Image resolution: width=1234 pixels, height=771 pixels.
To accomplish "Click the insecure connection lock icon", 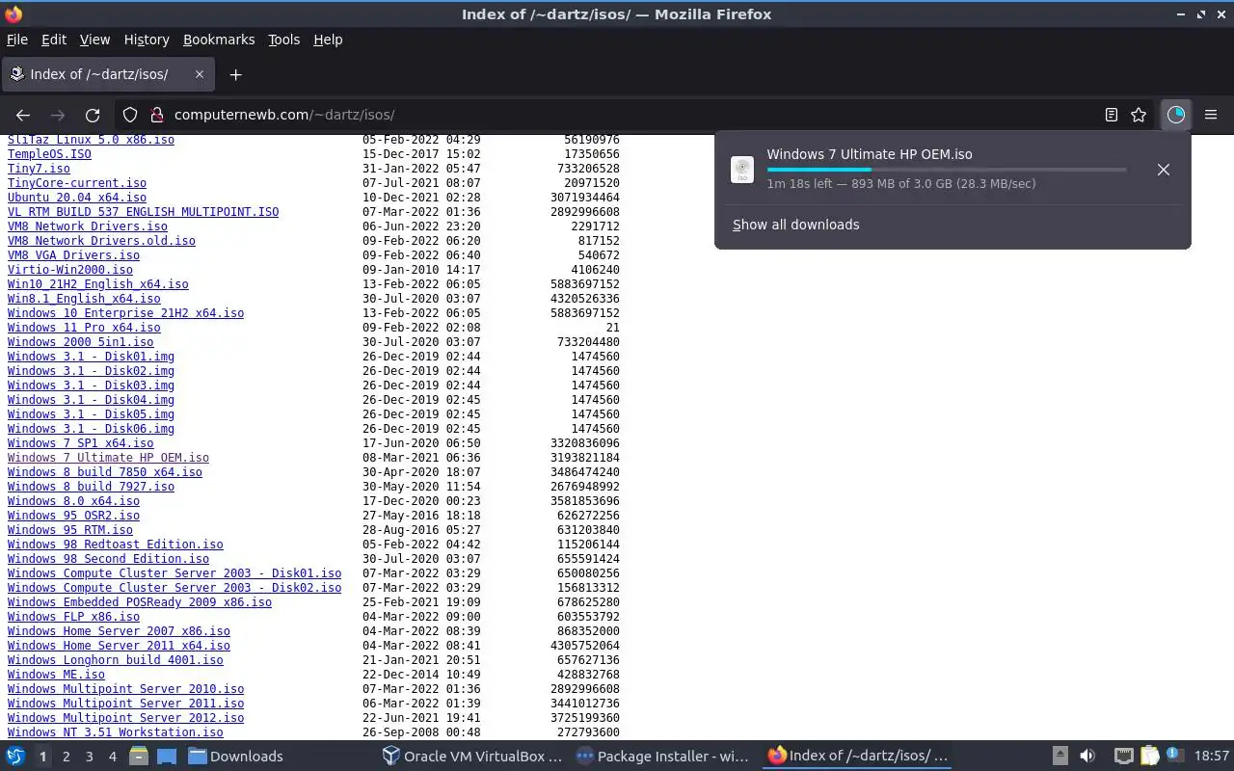I will point(157,115).
